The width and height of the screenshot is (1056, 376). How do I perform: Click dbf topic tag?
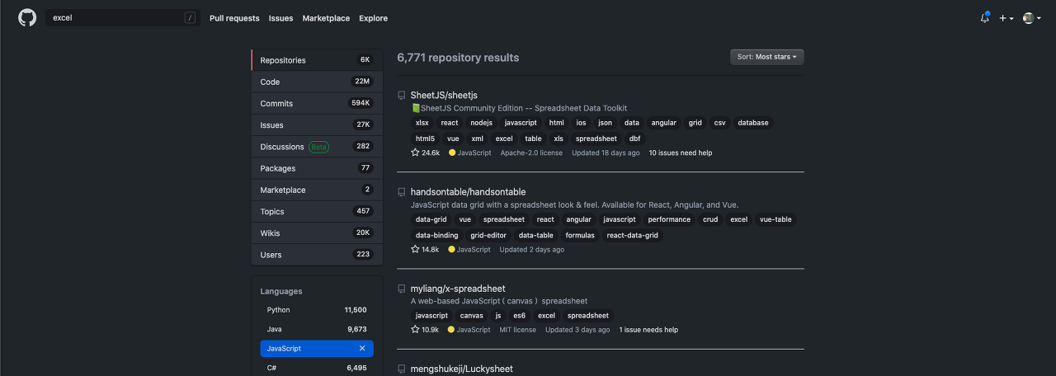[x=634, y=139]
